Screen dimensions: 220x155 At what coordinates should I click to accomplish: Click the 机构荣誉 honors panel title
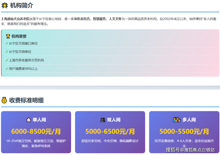point(19,36)
